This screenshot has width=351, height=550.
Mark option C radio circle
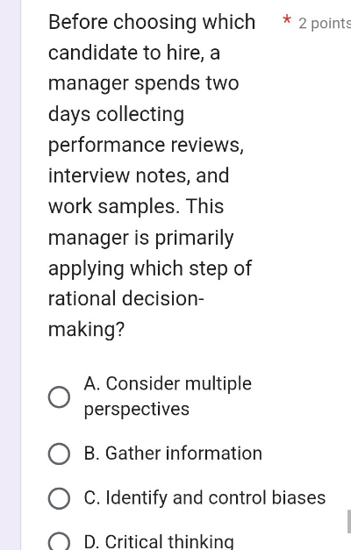coord(59,498)
